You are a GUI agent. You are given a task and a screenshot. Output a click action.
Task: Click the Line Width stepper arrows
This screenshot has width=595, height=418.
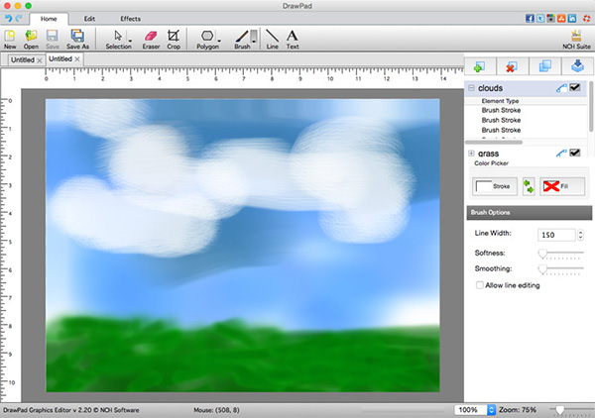[x=580, y=235]
